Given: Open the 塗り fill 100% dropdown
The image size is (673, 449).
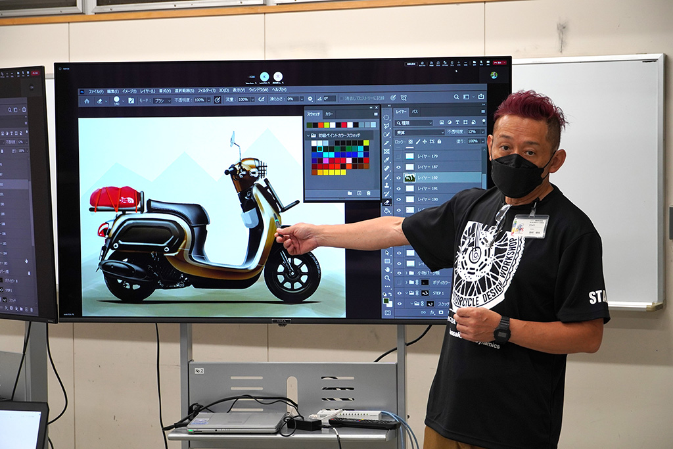Looking at the screenshot, I should pyautogui.click(x=482, y=141).
